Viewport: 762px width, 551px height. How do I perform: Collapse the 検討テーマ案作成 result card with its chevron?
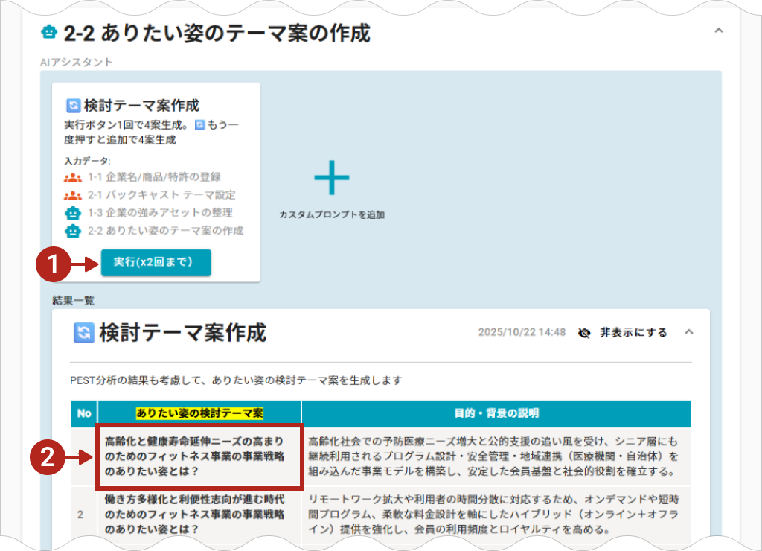coord(688,332)
